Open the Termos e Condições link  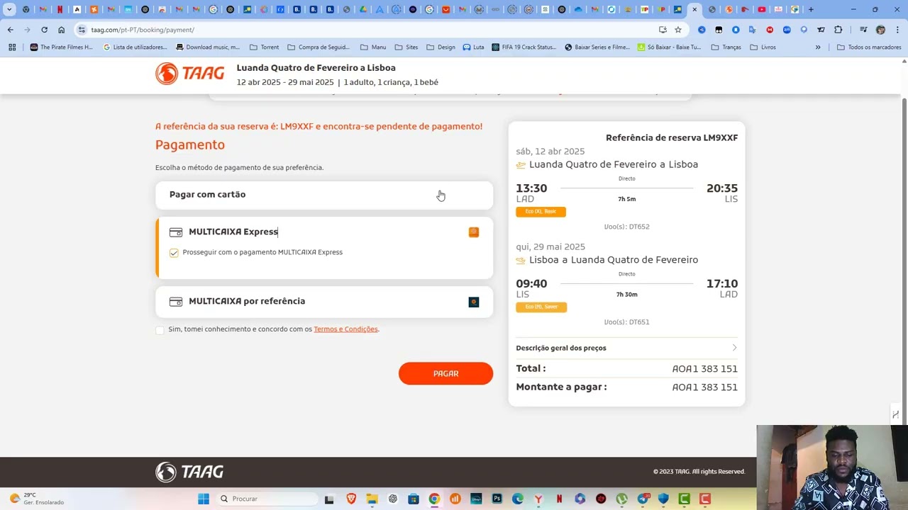pyautogui.click(x=345, y=329)
